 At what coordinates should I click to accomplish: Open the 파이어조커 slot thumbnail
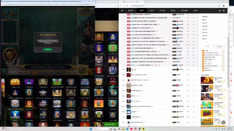(x=29, y=104)
